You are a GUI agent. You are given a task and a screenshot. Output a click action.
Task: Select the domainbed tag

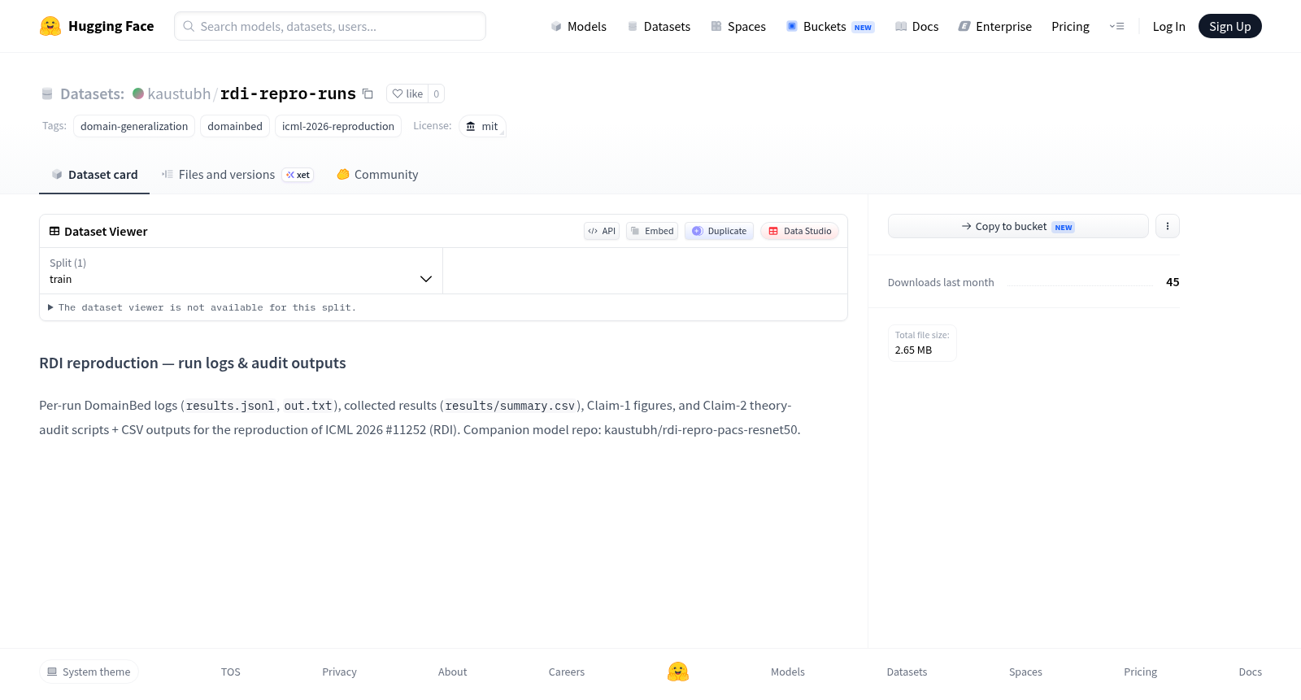235,126
